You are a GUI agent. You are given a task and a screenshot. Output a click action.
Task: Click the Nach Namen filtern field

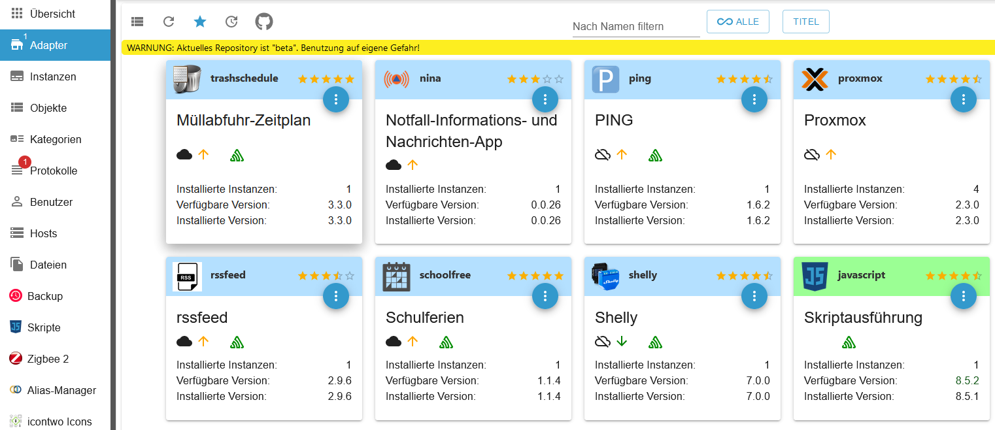click(635, 27)
